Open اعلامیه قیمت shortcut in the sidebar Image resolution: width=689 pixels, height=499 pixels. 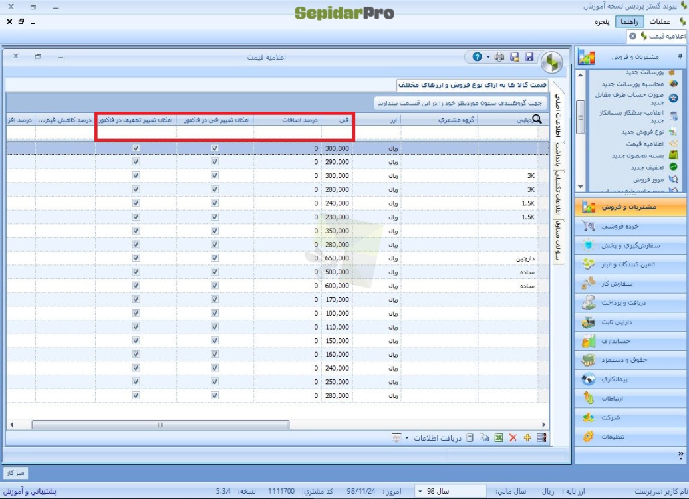coord(645,144)
